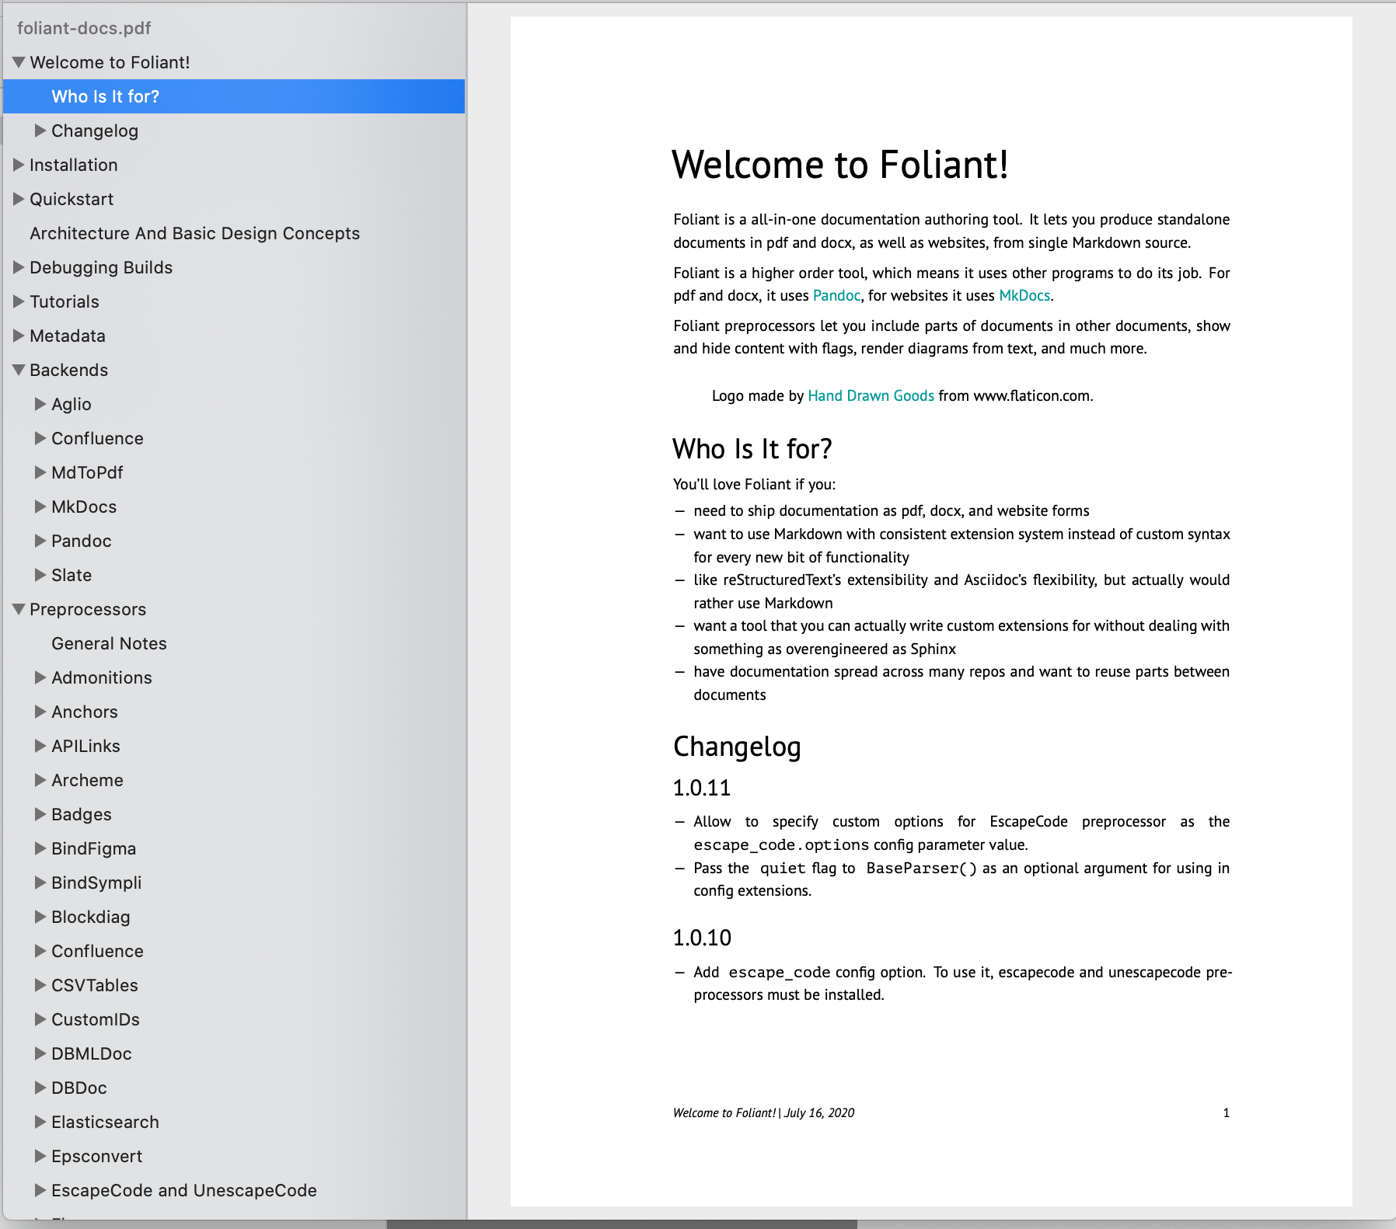Expand the MdToPdf backend triangle
1396x1229 pixels.
pyautogui.click(x=40, y=472)
